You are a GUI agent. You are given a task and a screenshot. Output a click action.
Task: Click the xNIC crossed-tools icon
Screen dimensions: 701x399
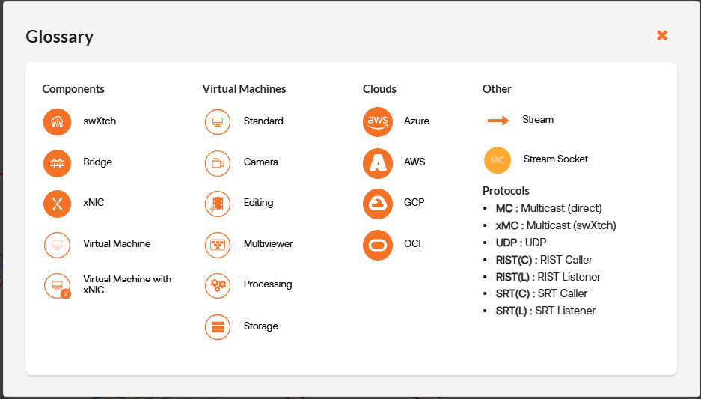pos(57,203)
